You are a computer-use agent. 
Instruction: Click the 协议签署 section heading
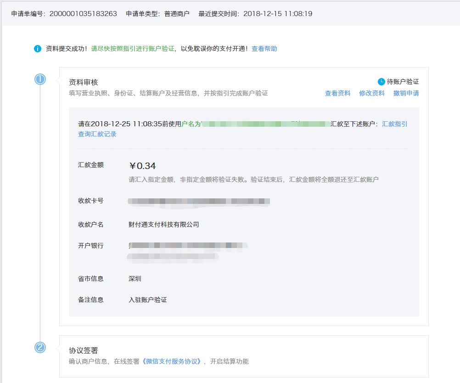click(83, 350)
